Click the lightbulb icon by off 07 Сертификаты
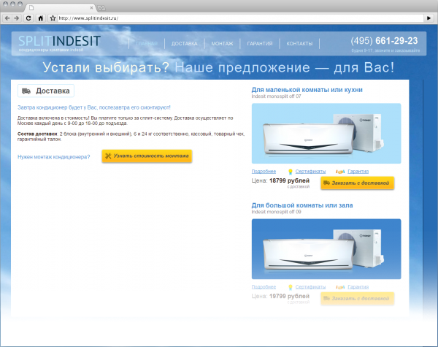 (291, 172)
